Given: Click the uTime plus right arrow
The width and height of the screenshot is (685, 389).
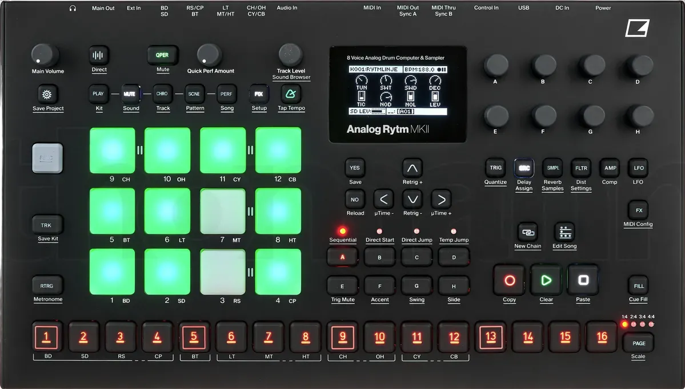Looking at the screenshot, I should (441, 200).
